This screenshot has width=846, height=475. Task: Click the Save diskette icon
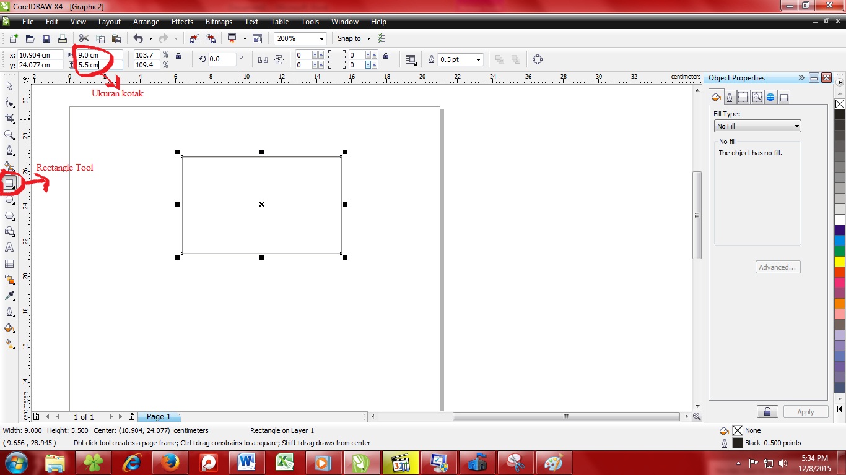46,38
